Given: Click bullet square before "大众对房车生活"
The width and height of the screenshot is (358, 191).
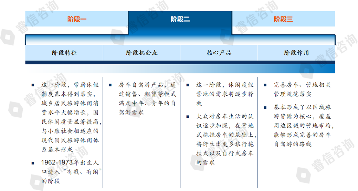Looking at the screenshot, I should point(188,117).
